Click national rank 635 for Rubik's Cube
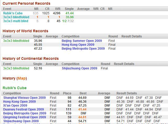 [x=36, y=13]
